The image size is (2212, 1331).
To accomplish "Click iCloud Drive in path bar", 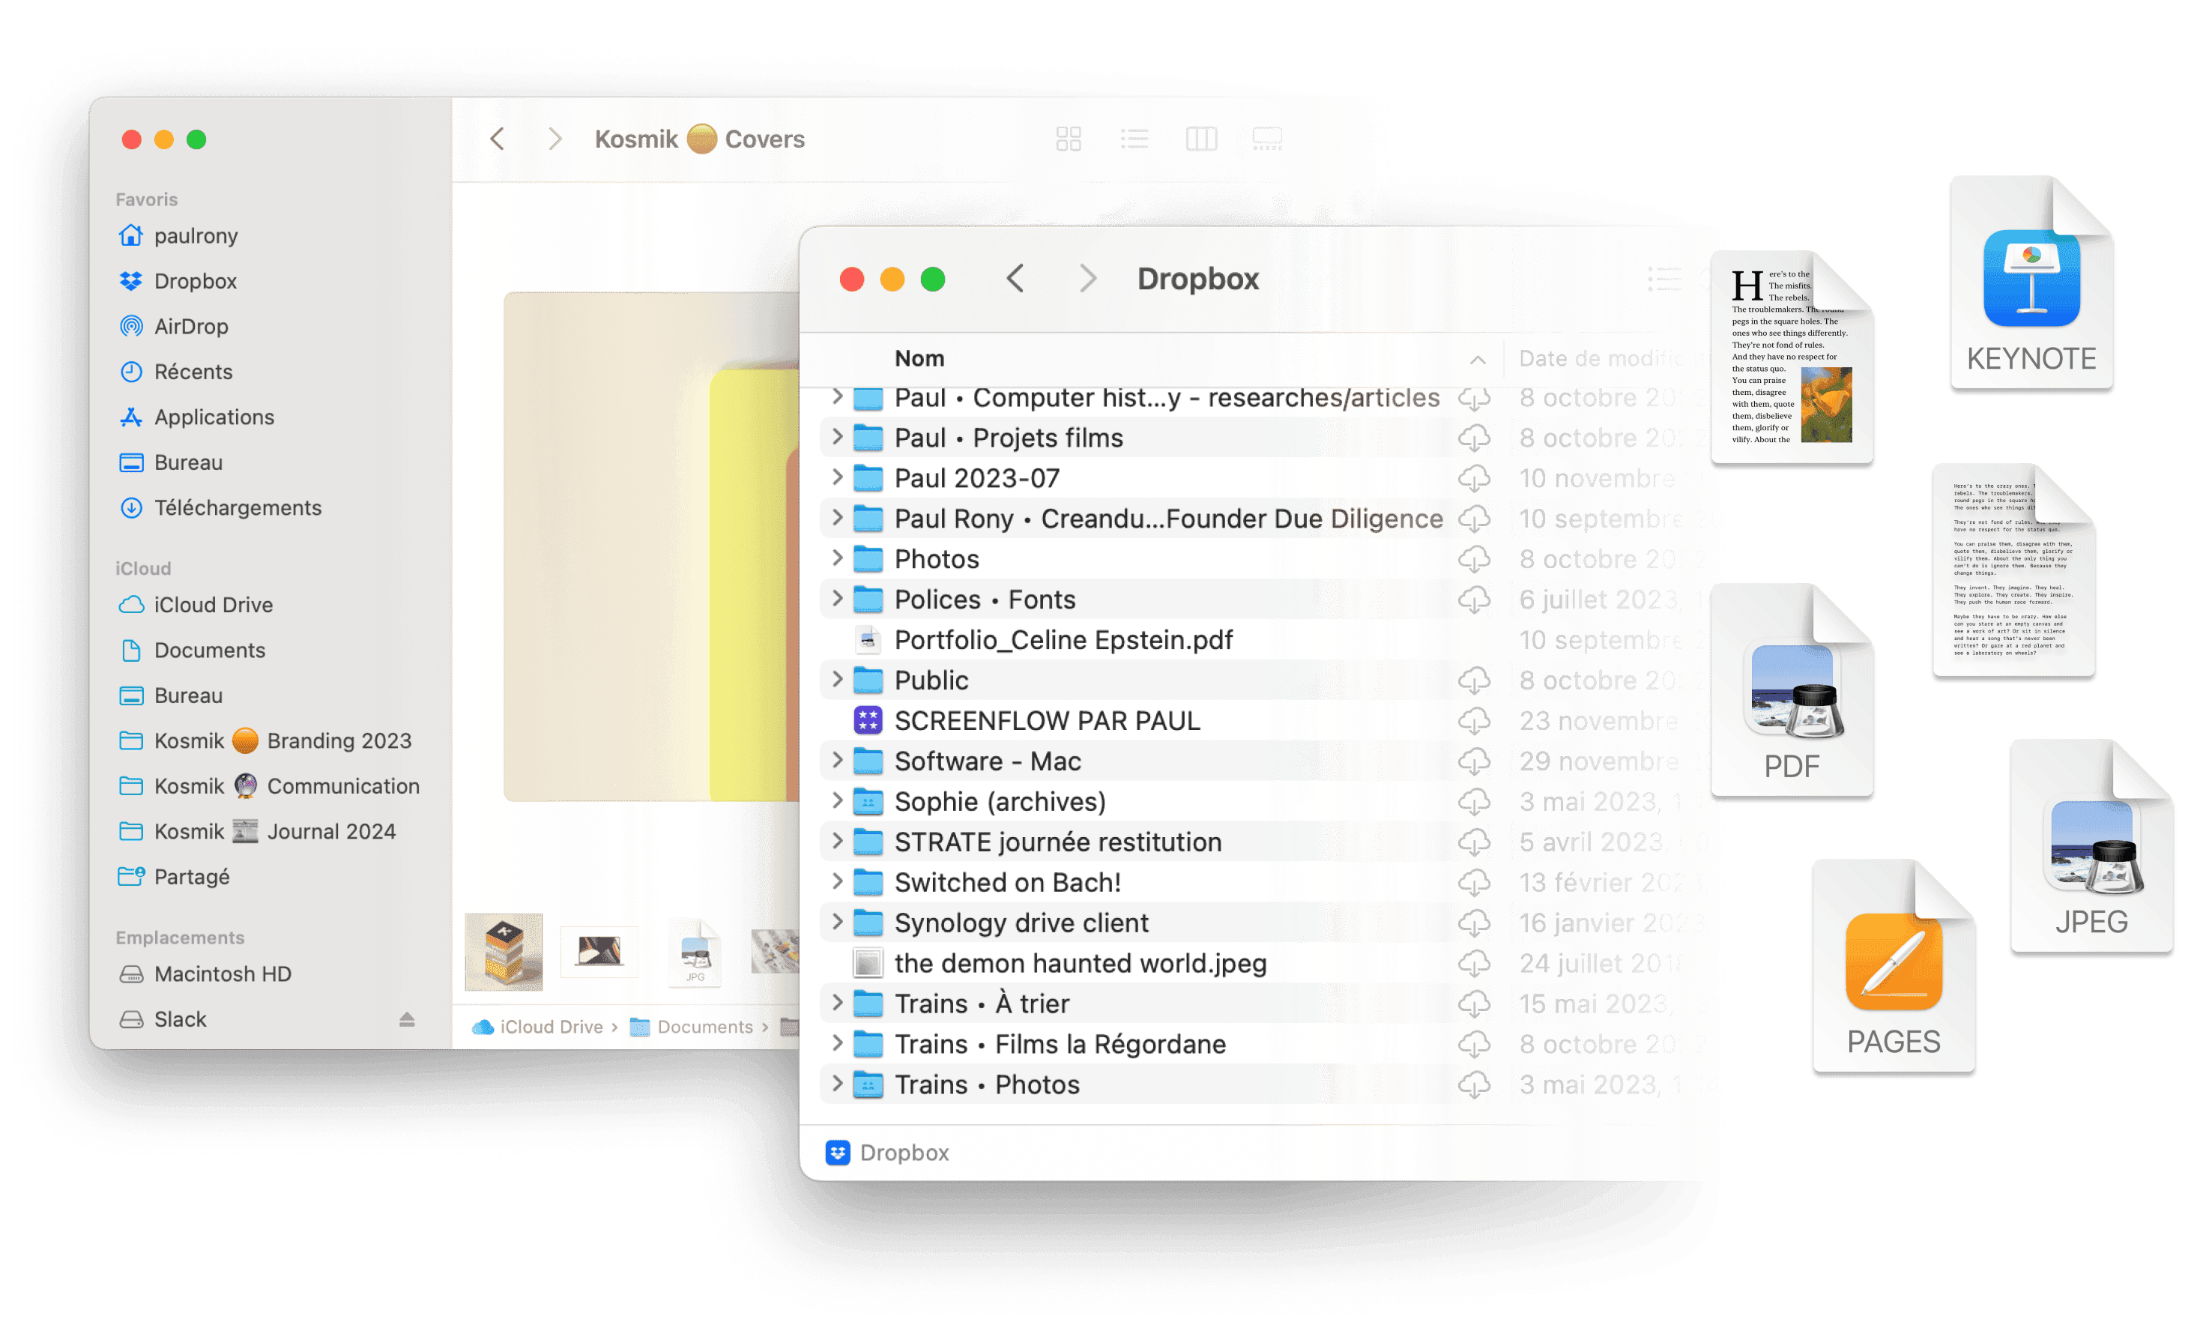I will [550, 1027].
